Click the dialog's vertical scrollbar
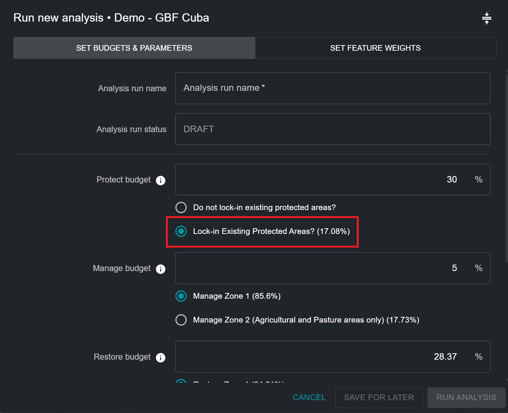The width and height of the screenshot is (508, 413). (x=506, y=167)
